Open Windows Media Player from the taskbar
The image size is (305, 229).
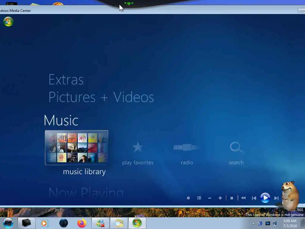point(44,223)
